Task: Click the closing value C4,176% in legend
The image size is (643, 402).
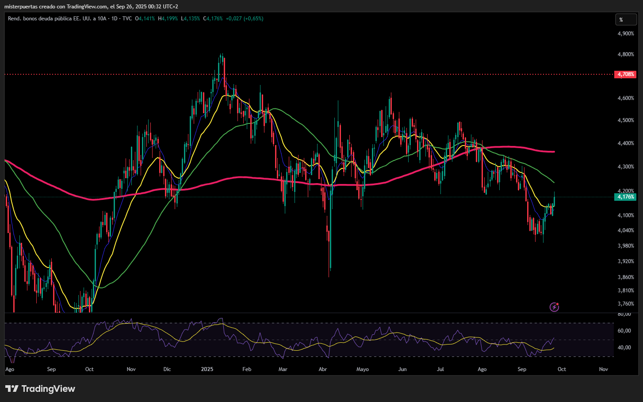Action: pyautogui.click(x=213, y=19)
